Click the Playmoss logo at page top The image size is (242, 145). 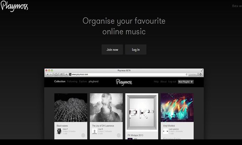coord(14,6)
